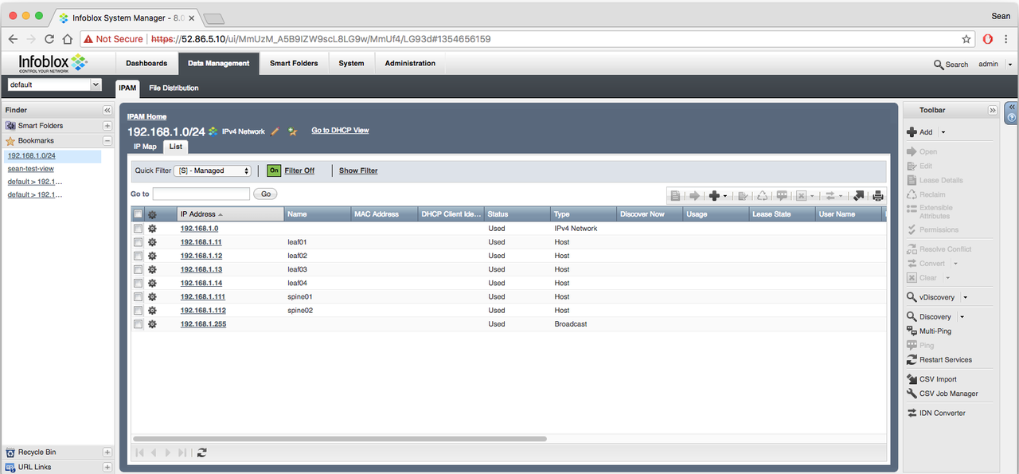Click the refresh icon below the IP list

click(201, 452)
